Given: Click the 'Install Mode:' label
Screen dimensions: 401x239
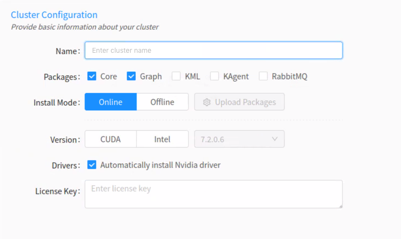Looking at the screenshot, I should pos(57,102).
